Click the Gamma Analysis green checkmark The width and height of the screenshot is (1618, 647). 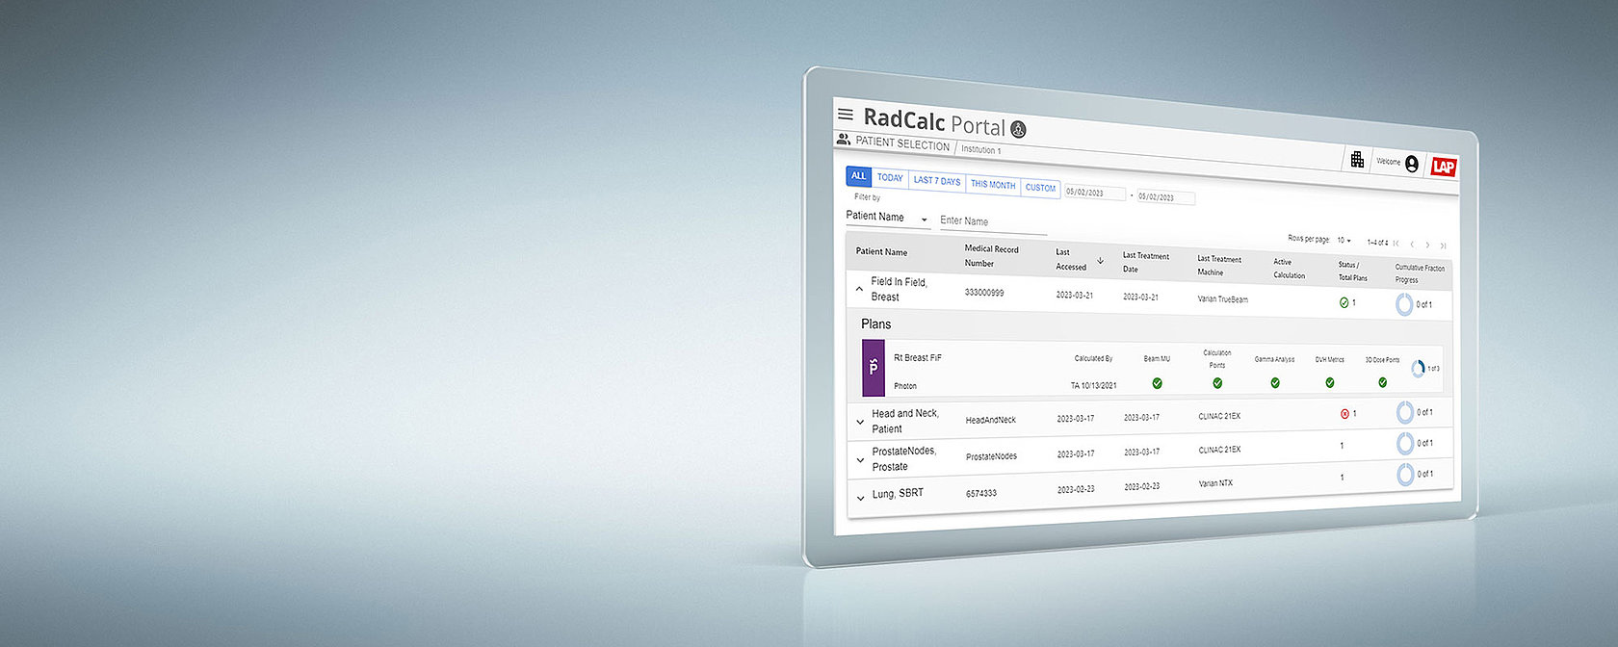point(1274,383)
